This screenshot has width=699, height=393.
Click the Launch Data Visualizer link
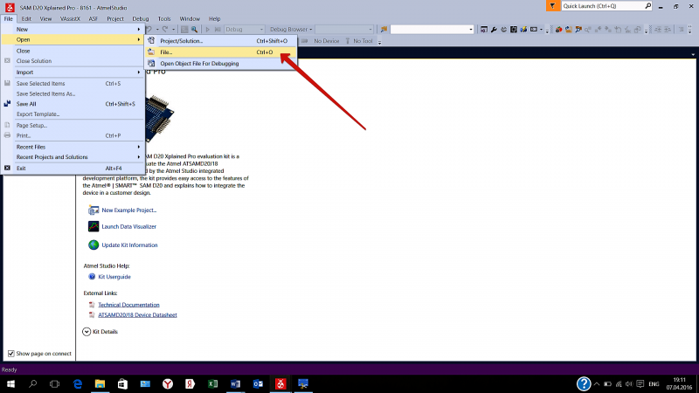click(x=128, y=226)
